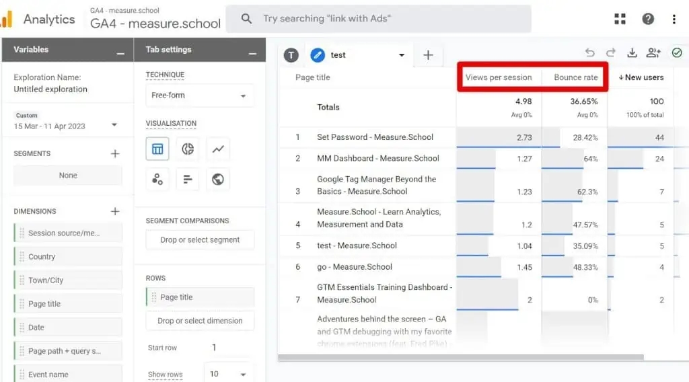Click the 36.65% total bounce rate

pyautogui.click(x=583, y=102)
